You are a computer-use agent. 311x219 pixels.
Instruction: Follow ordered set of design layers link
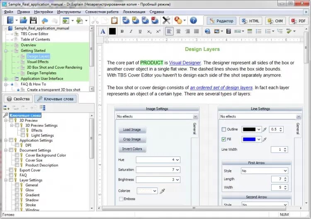221,87
